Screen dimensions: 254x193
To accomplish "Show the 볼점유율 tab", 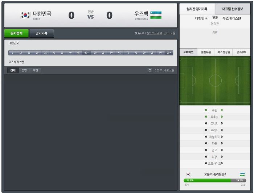I will click(x=206, y=52).
